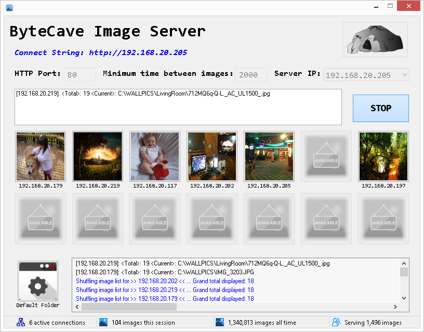Select baby photo thumbnail for 192.168.20.117
The width and height of the screenshot is (424, 332).
point(155,156)
